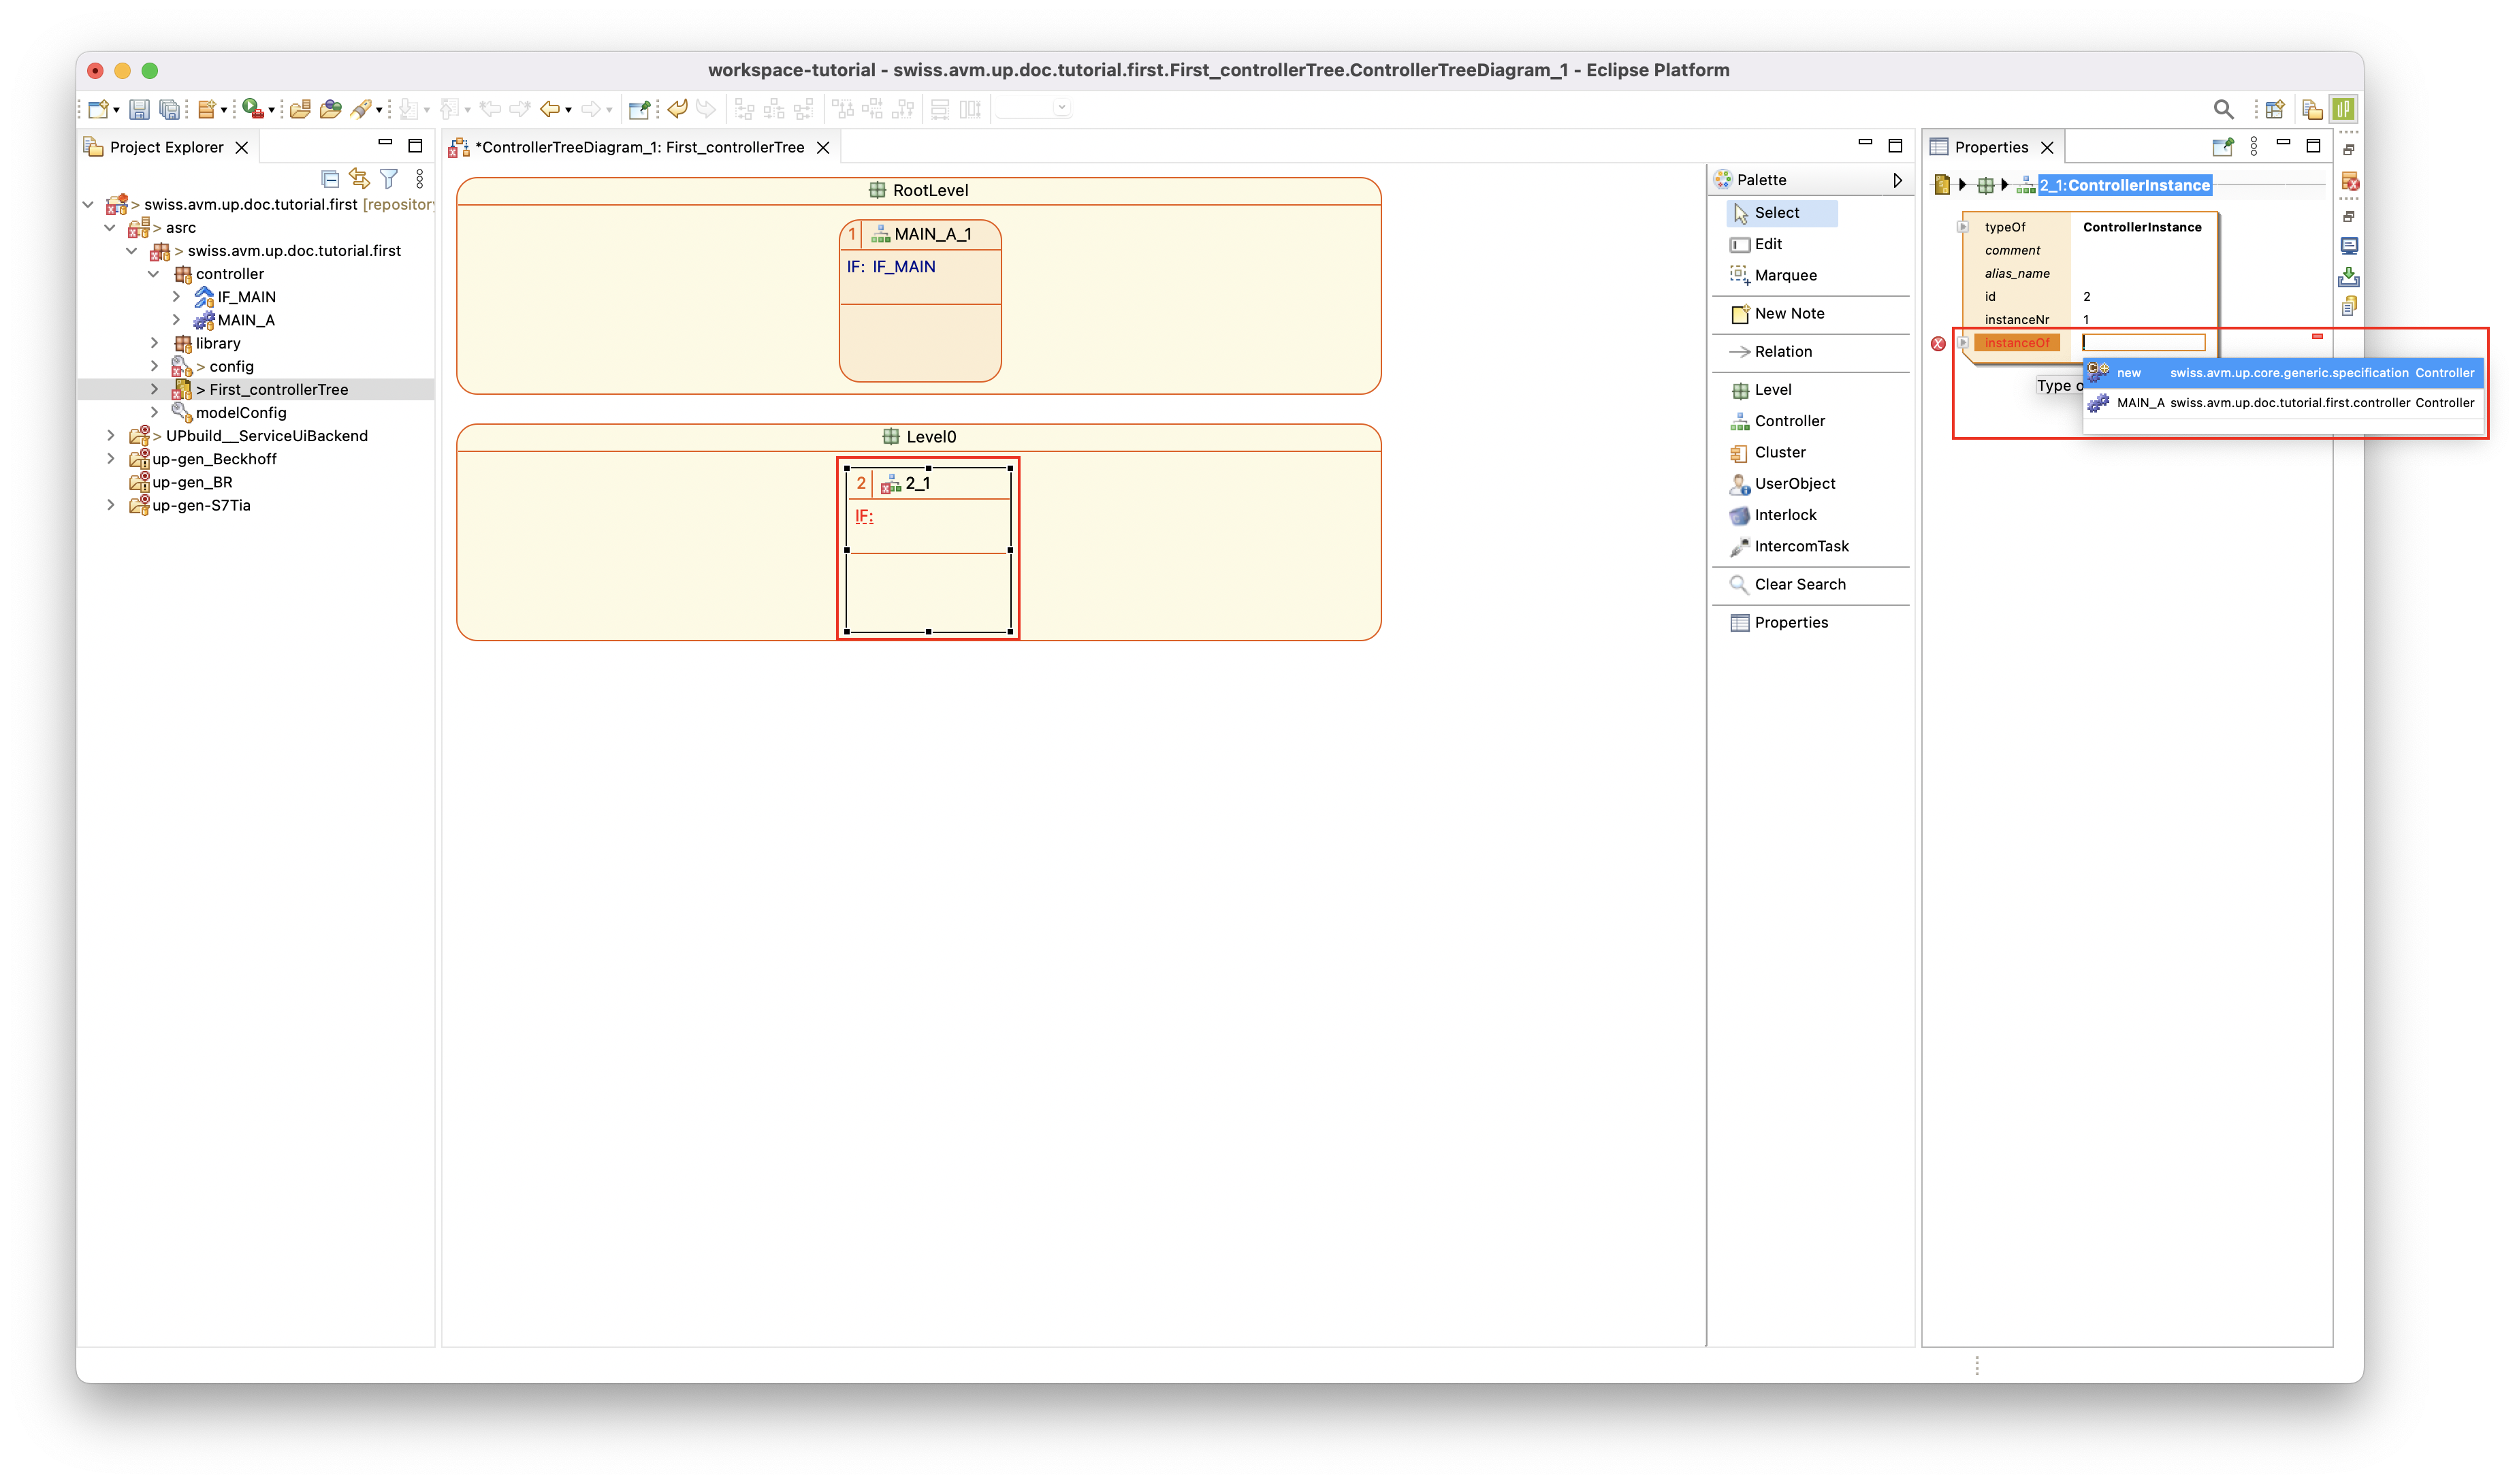Expand the MAIN_A tree node
The height and width of the screenshot is (1484, 2515).
click(177, 320)
